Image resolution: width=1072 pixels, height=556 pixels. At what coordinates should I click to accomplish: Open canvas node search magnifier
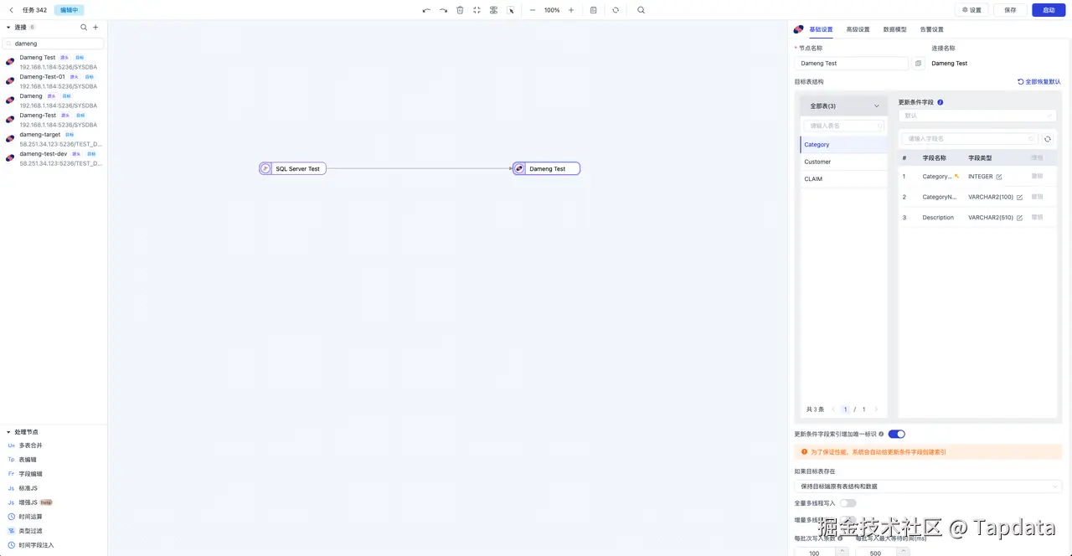641,10
